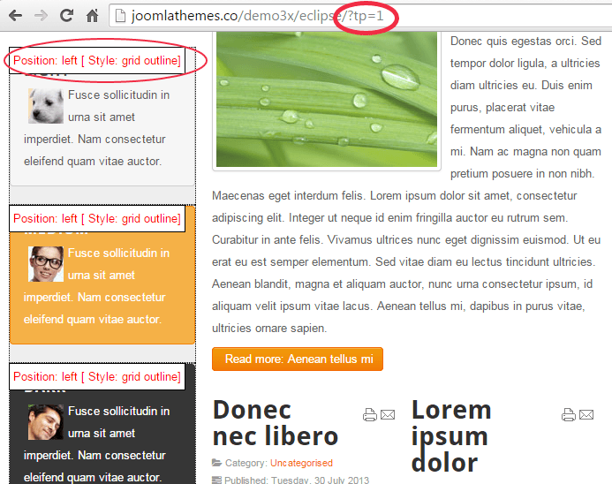Open the Uncategorised category link

[x=301, y=463]
